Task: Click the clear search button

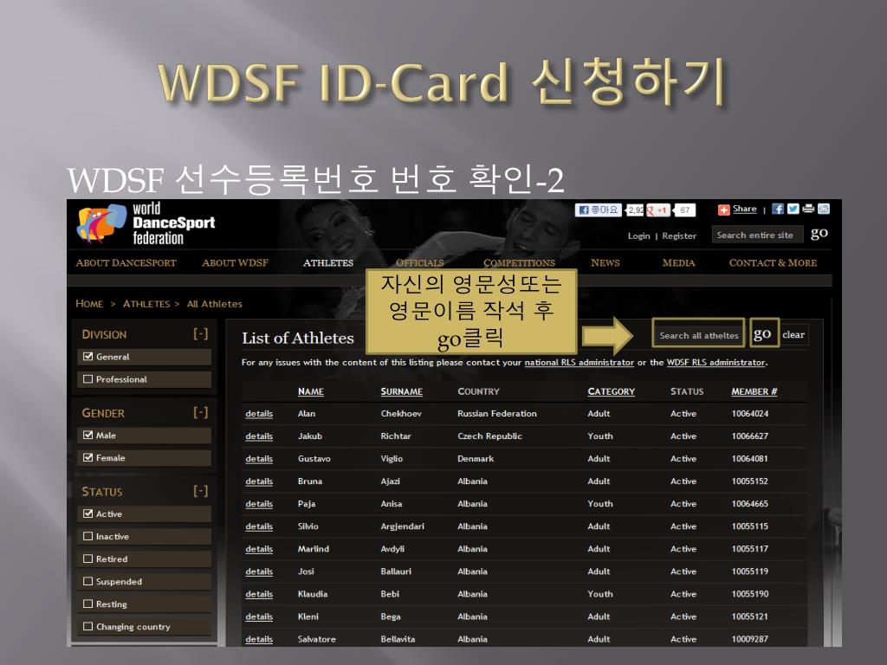Action: click(x=793, y=335)
